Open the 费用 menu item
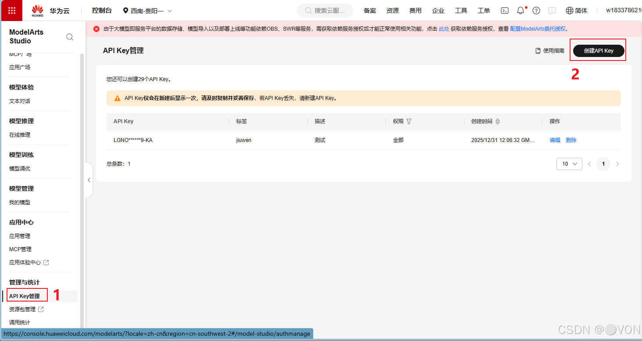Image resolution: width=642 pixels, height=341 pixels. coord(415,10)
